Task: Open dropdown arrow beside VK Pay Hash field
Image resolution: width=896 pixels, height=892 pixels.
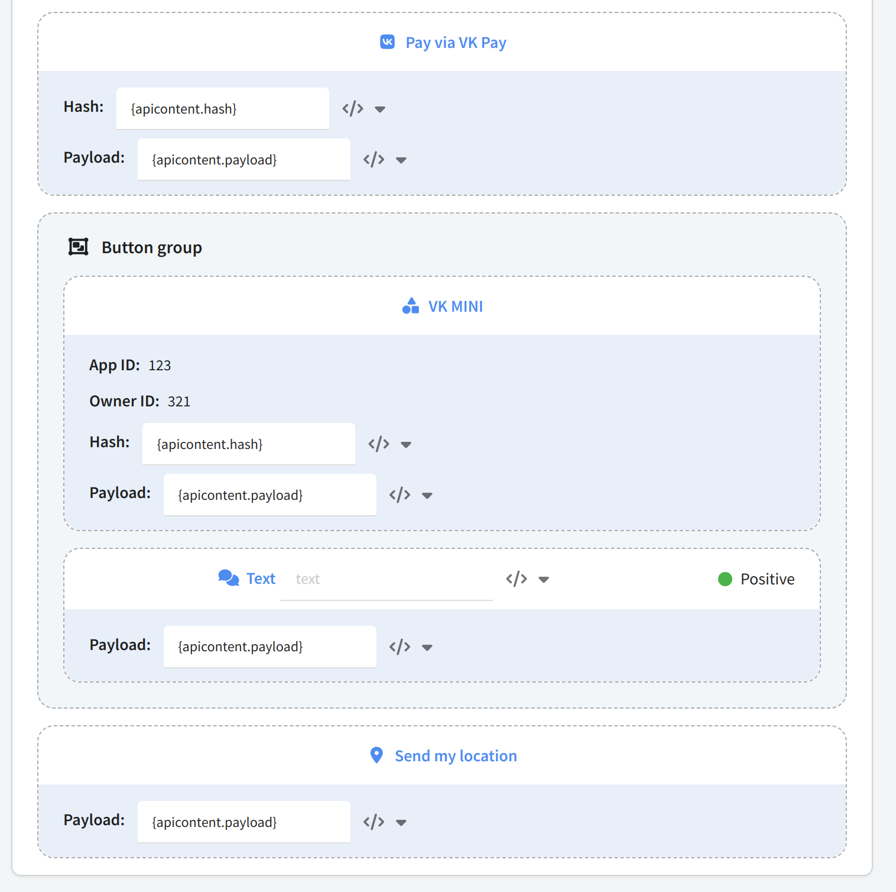Action: [x=380, y=109]
